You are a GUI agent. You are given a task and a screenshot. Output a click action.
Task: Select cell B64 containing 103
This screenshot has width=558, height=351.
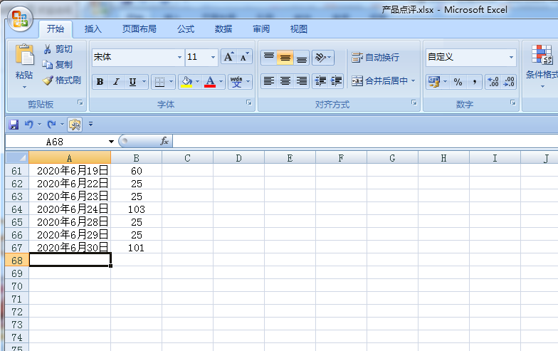click(x=136, y=209)
